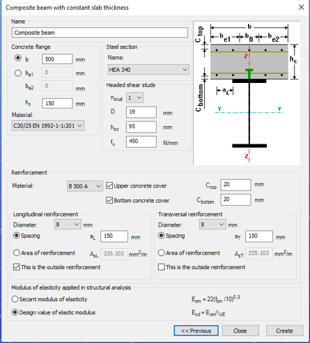The image size is (310, 343).
Task: Open the concrete material C20/25 dropdown
Action: (x=48, y=125)
